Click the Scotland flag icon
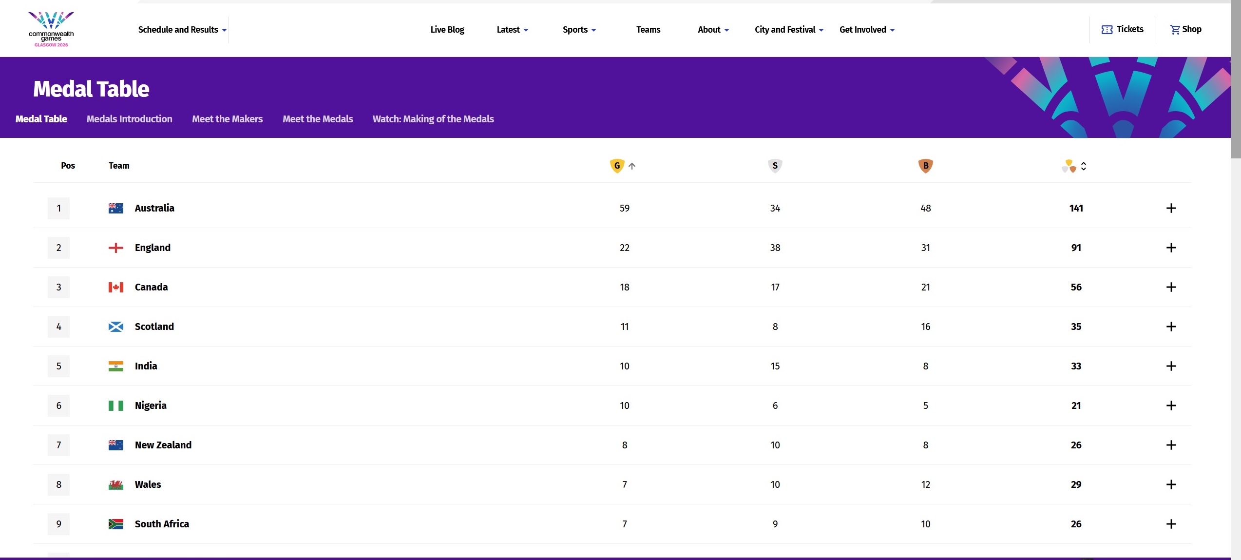This screenshot has height=560, width=1241. pyautogui.click(x=116, y=327)
